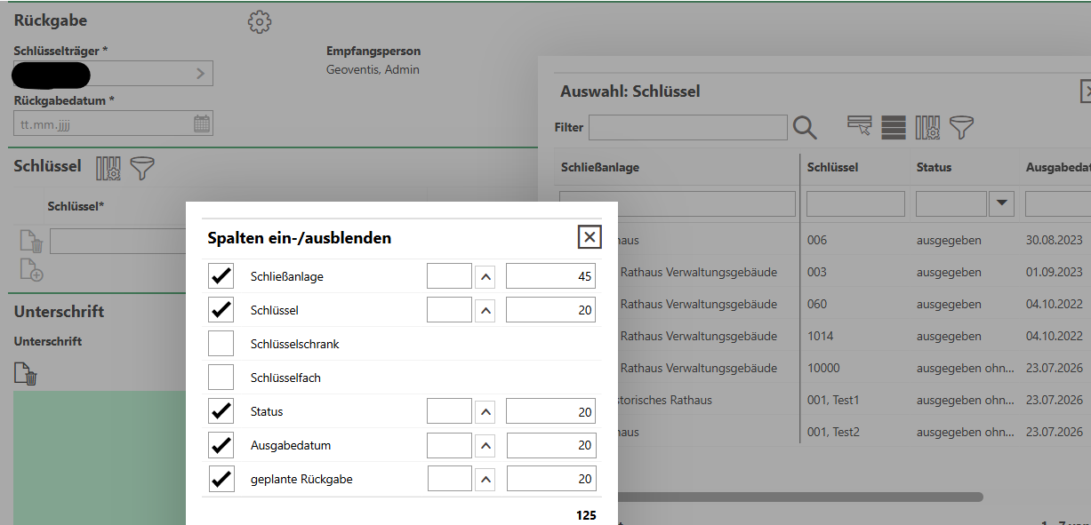Select key 060 in Auswahl table
Image resolution: width=1091 pixels, height=525 pixels.
click(x=817, y=304)
